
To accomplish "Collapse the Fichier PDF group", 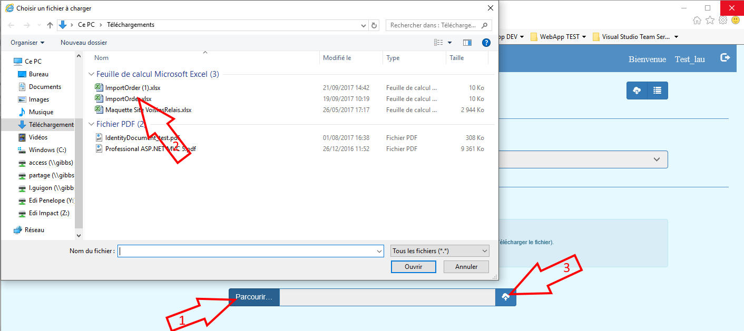I will [x=92, y=125].
